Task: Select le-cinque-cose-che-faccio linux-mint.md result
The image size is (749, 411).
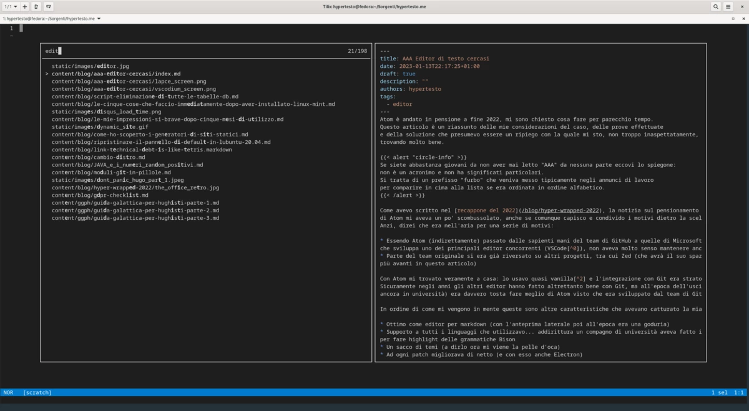Action: tap(193, 104)
